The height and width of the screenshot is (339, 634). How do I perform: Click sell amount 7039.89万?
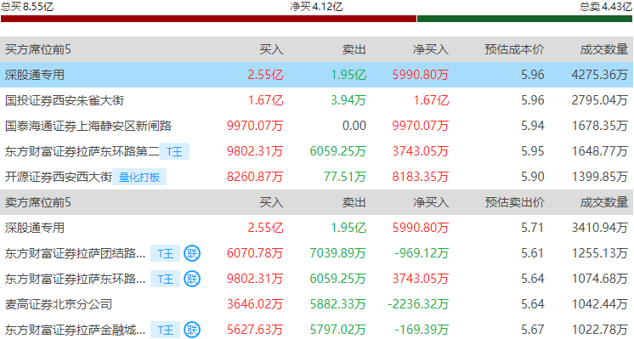(338, 253)
